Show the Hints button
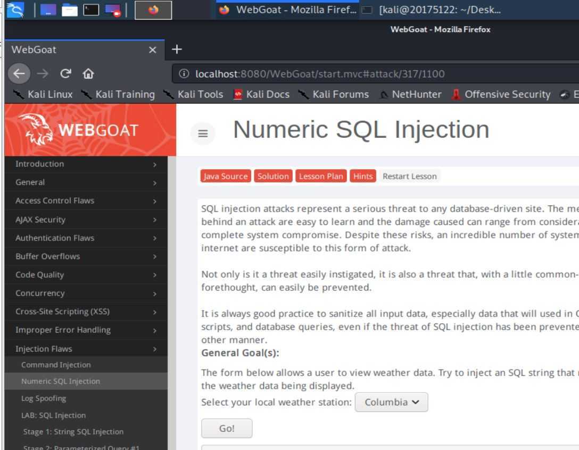Screen dimensions: 579x450 tap(362, 176)
